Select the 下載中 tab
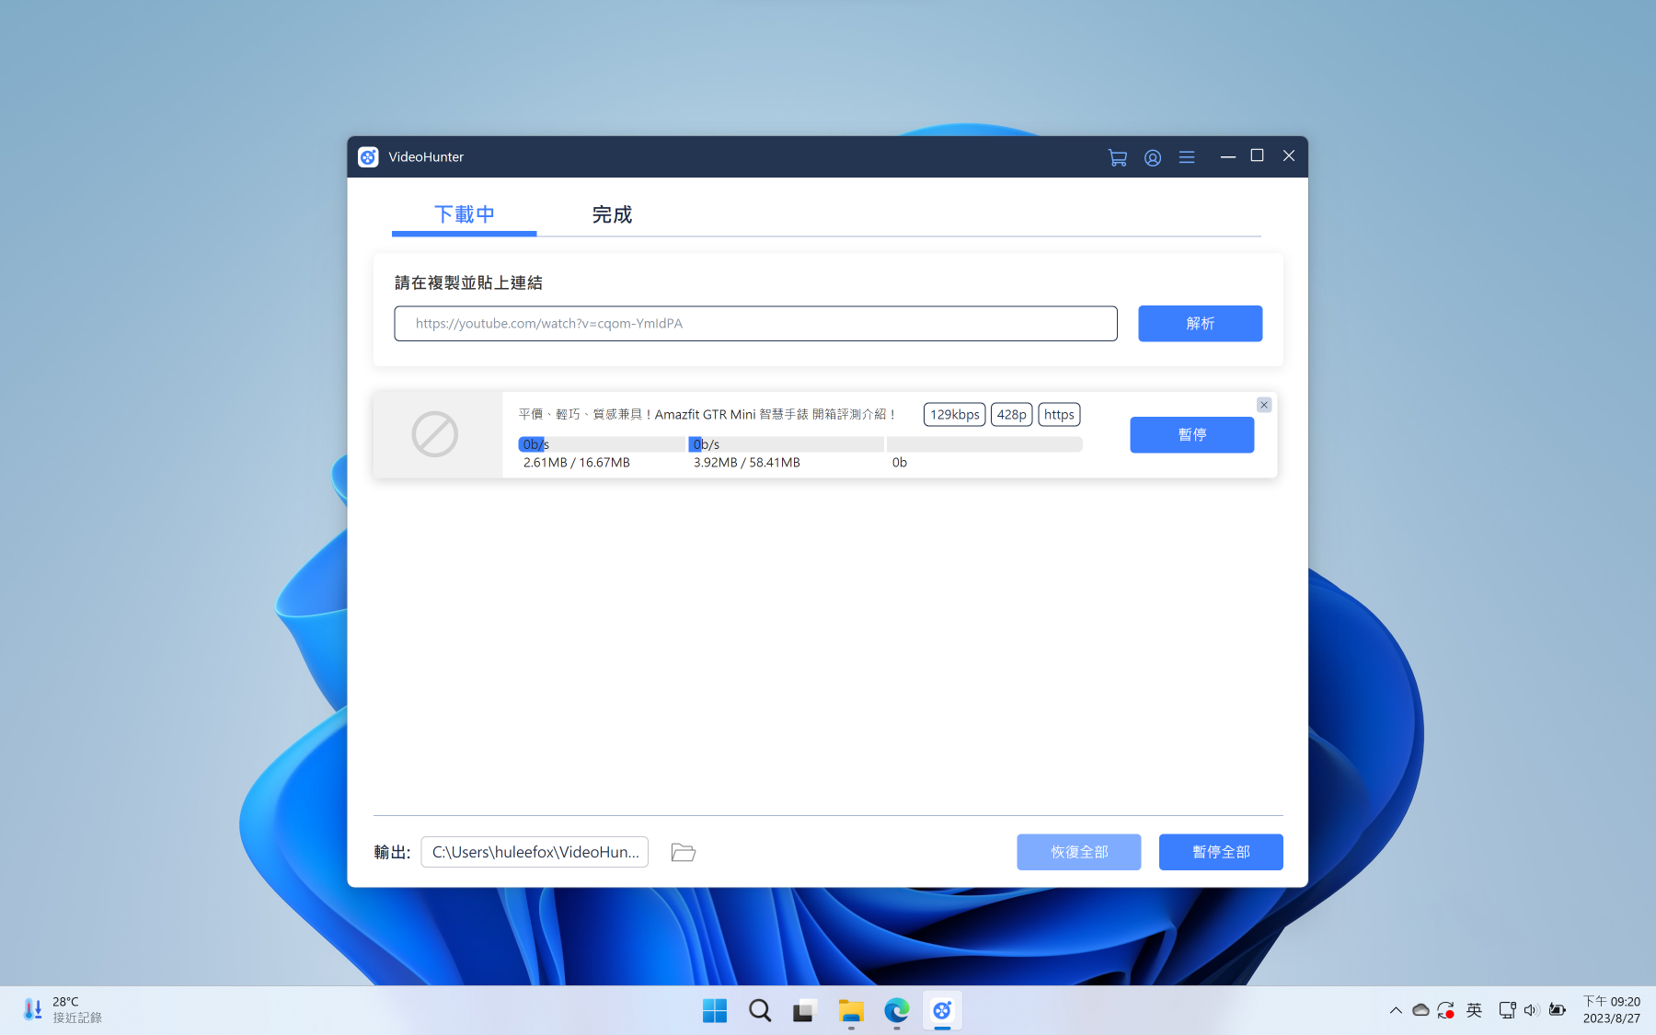Viewport: 1656px width, 1035px height. (464, 214)
